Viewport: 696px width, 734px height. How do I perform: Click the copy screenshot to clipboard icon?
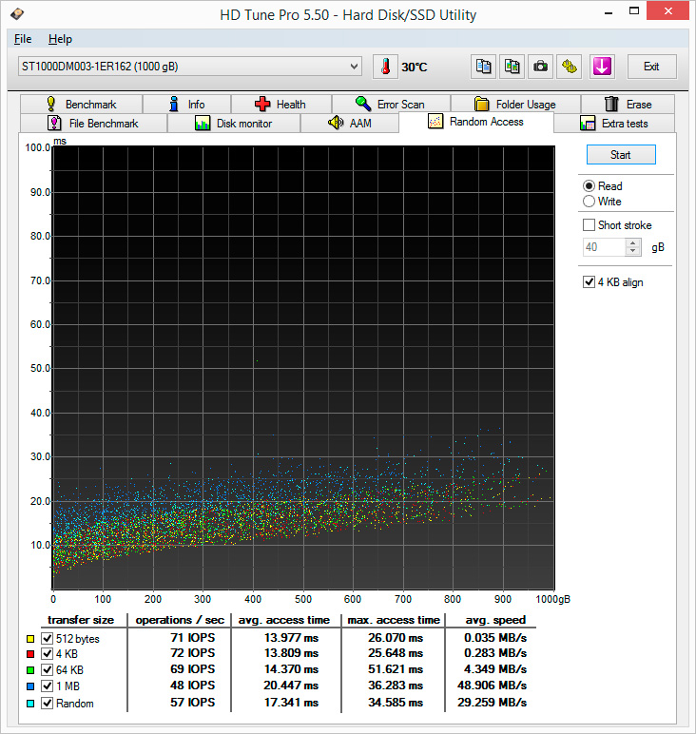[512, 67]
